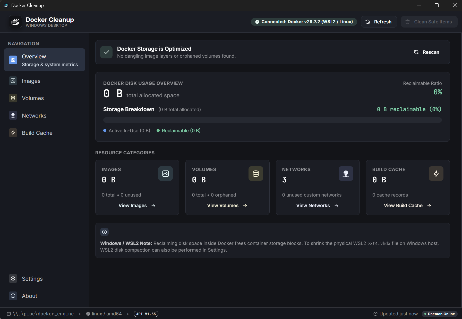Click the globe icon in the Networks card
The width and height of the screenshot is (462, 319).
tap(346, 174)
